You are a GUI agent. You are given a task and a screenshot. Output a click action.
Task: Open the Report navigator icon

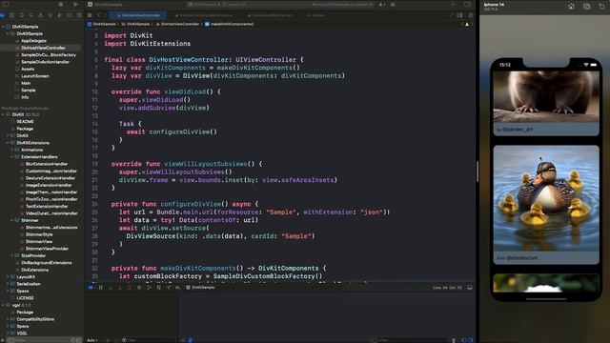(79, 15)
